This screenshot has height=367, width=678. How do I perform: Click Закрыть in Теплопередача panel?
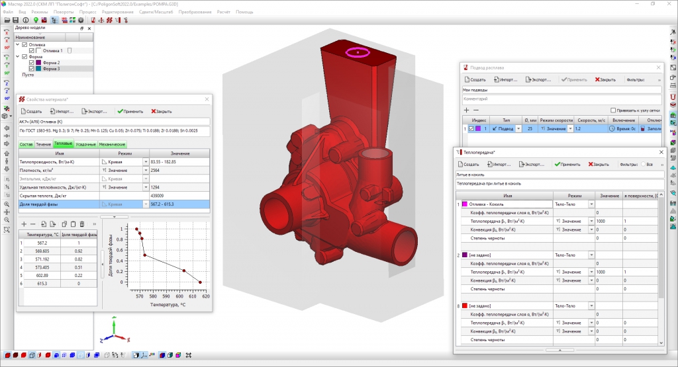tap(597, 163)
